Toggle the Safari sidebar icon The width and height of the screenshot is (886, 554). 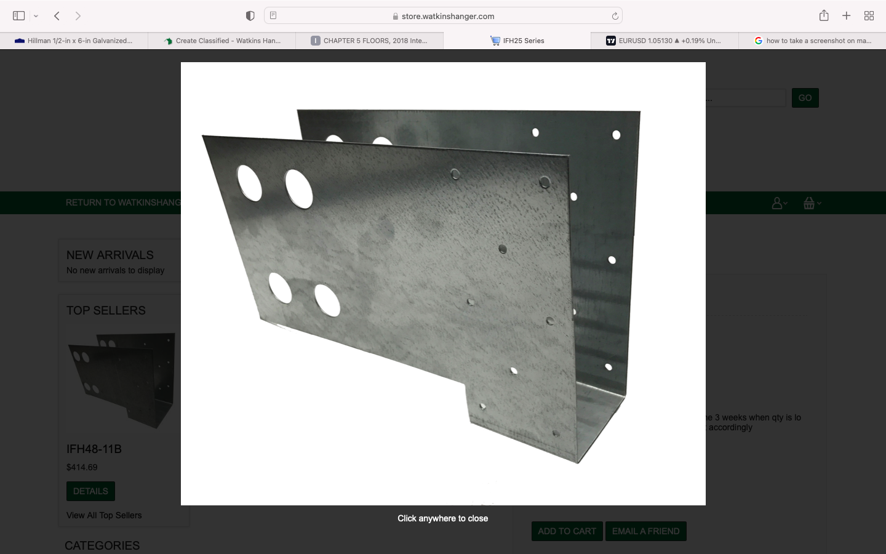(18, 16)
